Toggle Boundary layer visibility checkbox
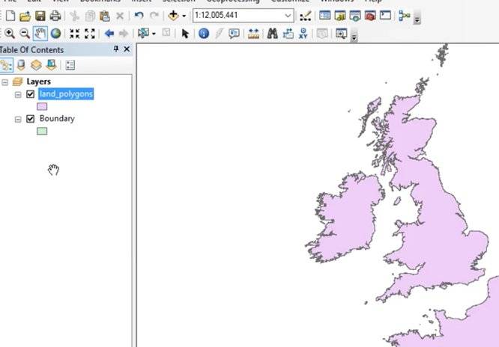The height and width of the screenshot is (347, 499). pos(30,119)
